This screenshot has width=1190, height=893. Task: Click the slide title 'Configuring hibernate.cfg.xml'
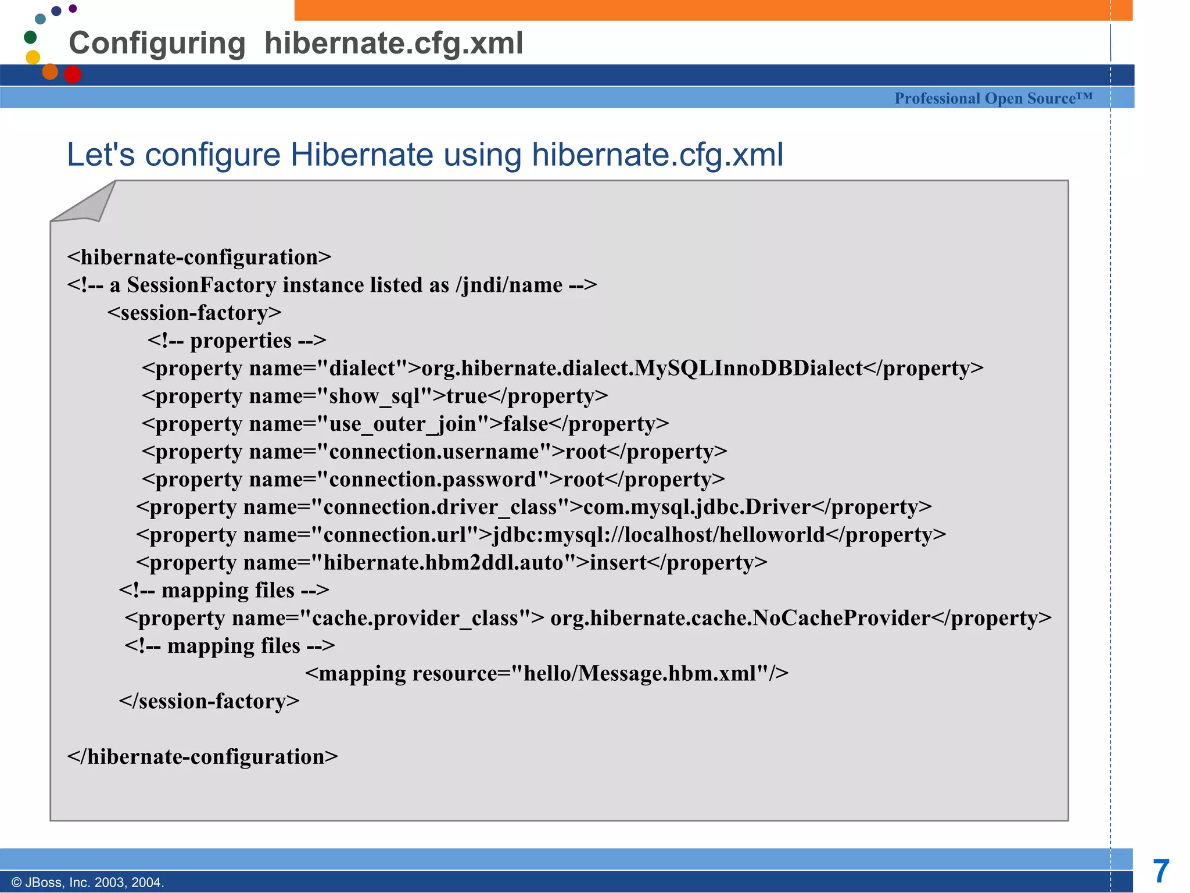296,43
